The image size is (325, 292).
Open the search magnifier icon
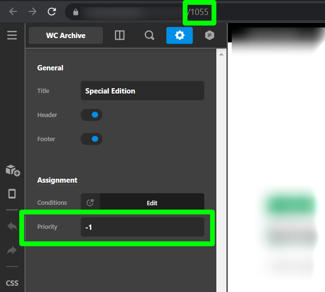(x=150, y=35)
